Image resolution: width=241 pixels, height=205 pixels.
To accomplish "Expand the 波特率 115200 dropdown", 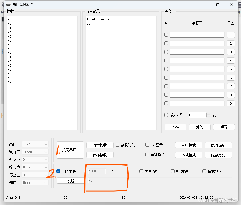I will point(35,152).
